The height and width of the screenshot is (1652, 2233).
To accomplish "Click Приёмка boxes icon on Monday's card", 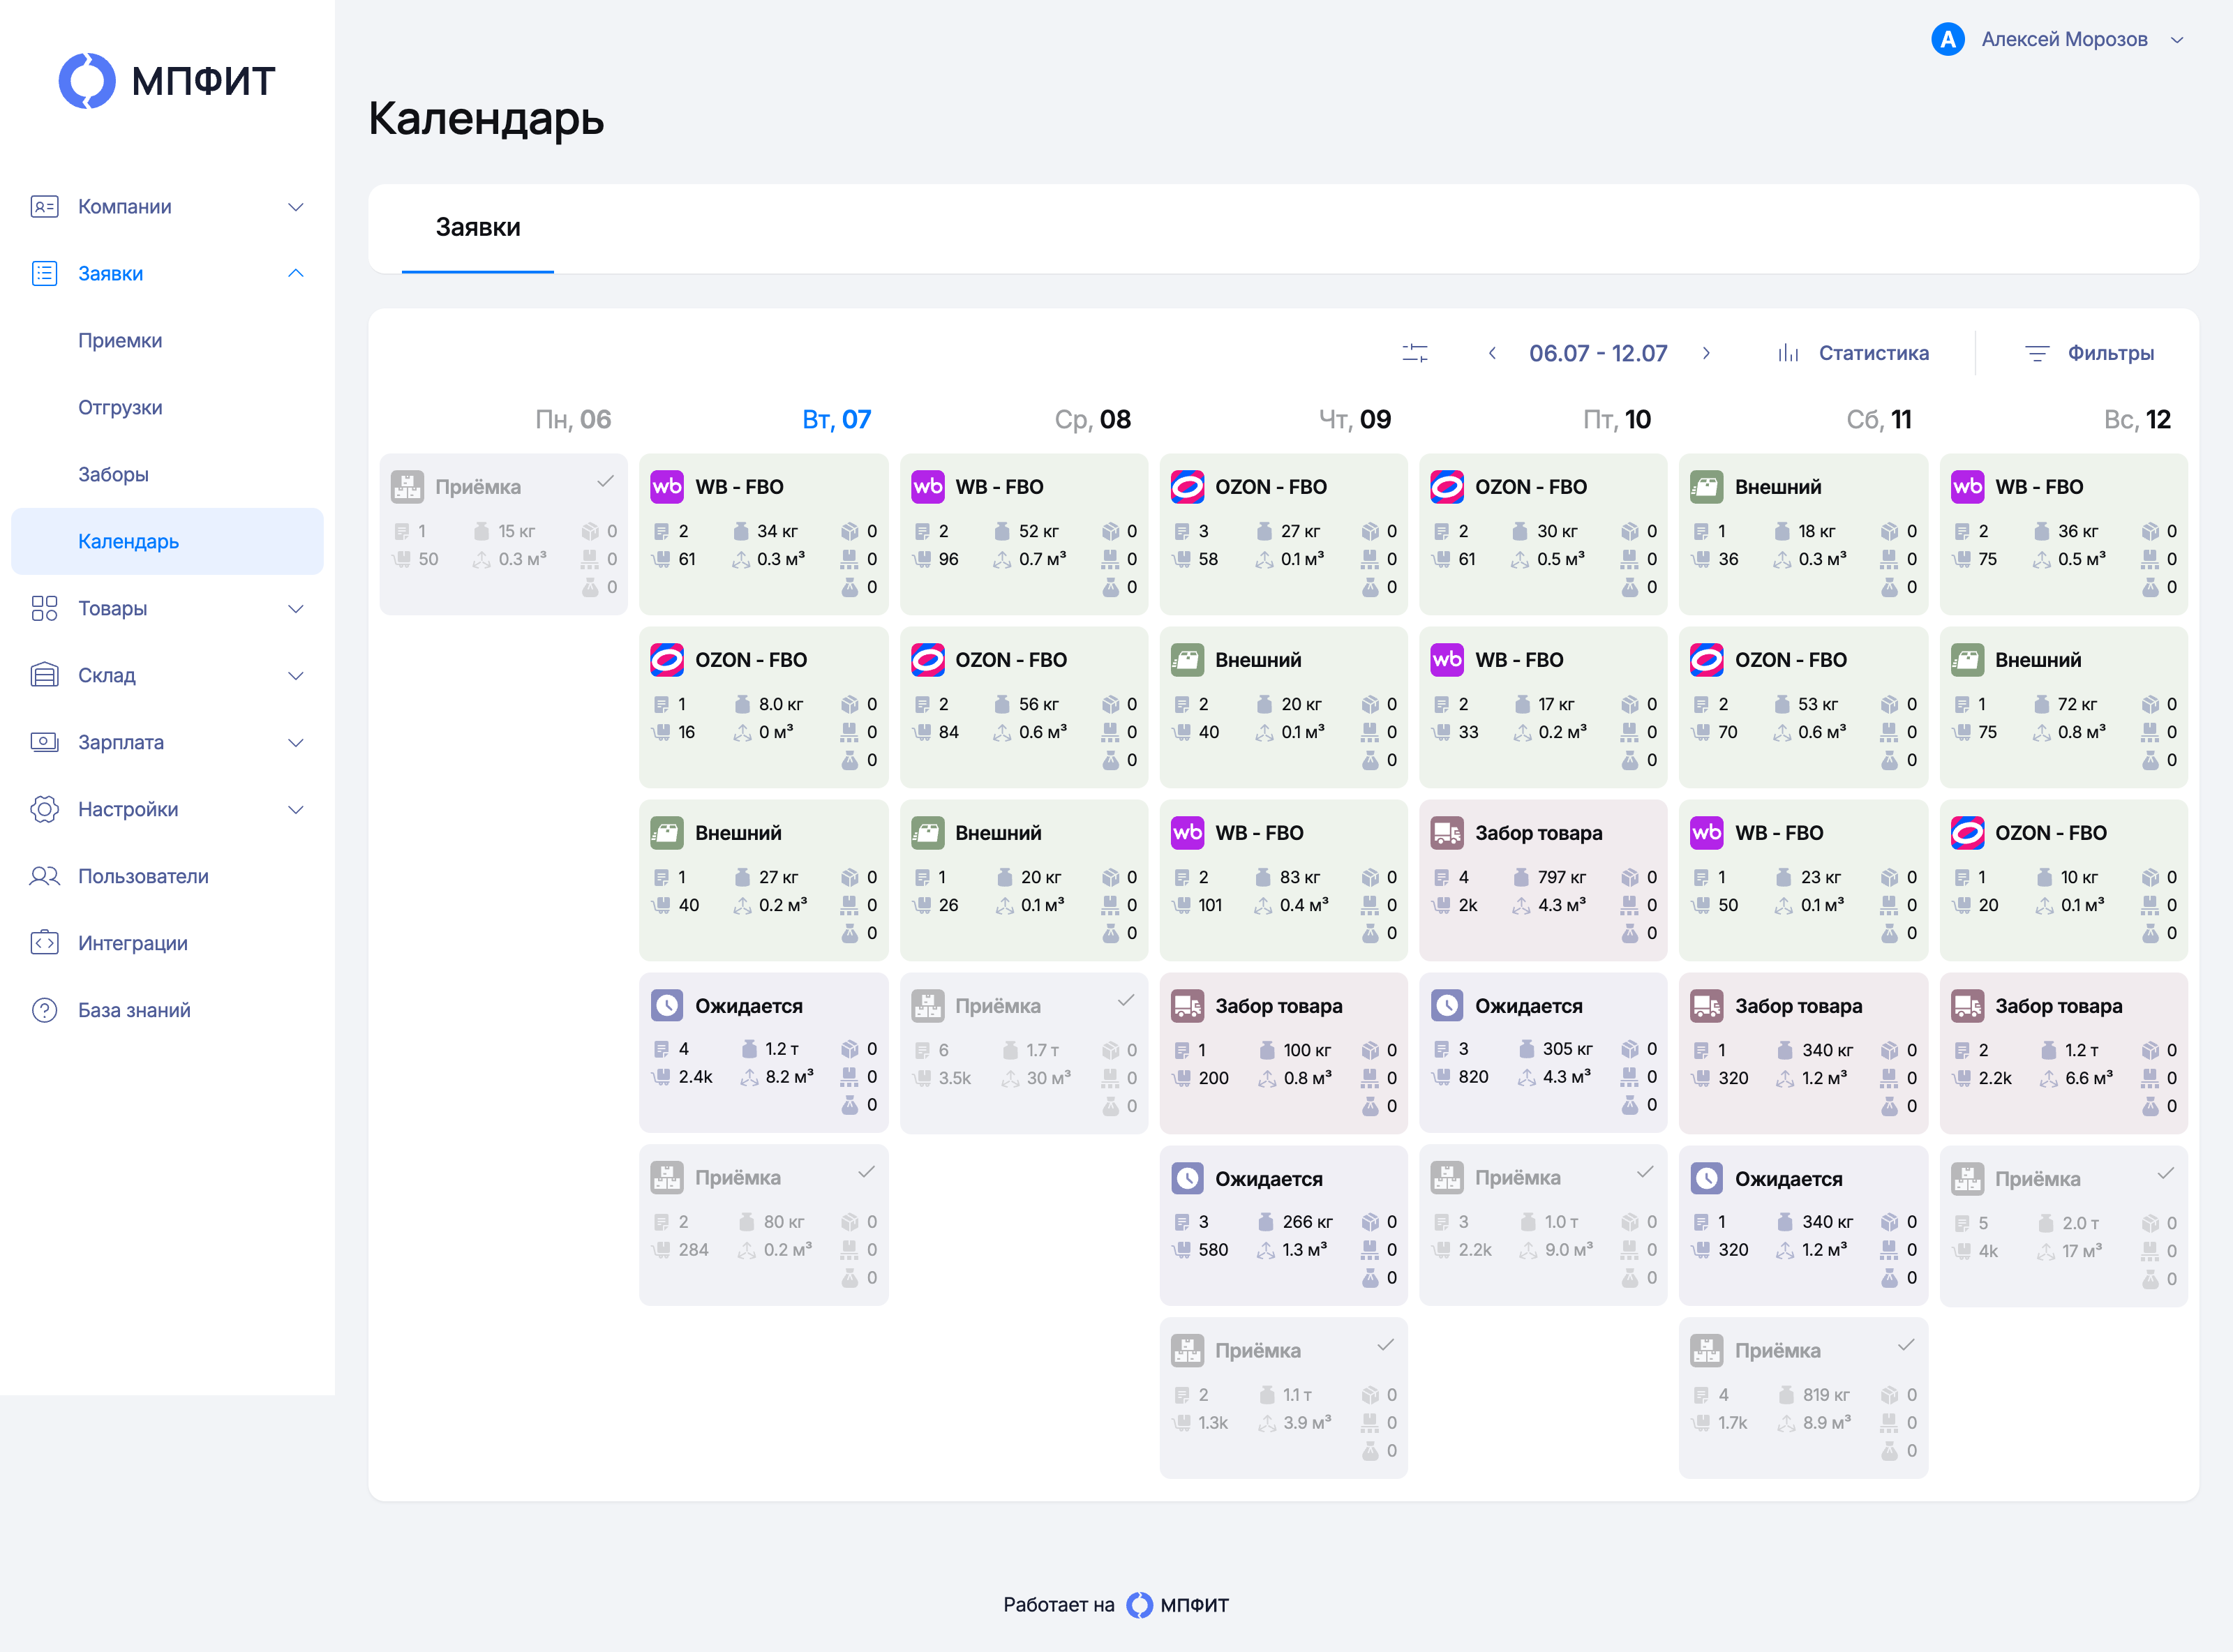I will (407, 487).
